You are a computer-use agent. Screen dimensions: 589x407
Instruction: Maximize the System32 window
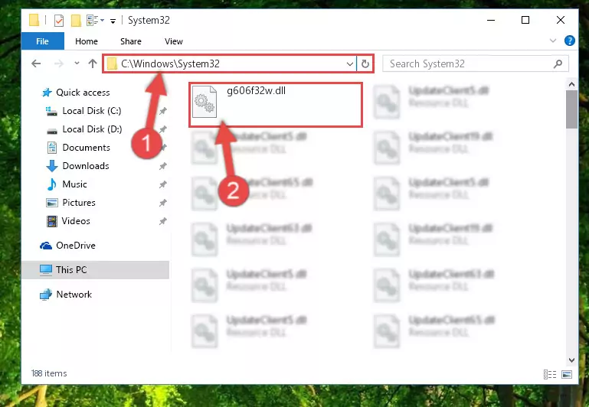point(525,20)
